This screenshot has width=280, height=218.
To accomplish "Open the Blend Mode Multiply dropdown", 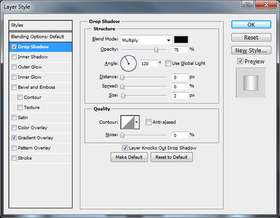I will (146, 40).
